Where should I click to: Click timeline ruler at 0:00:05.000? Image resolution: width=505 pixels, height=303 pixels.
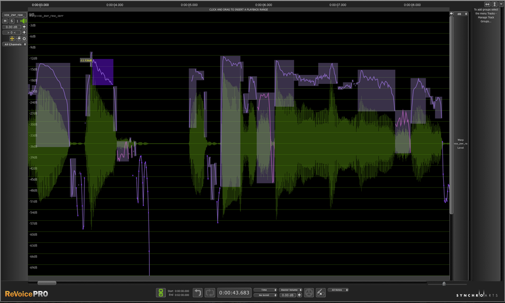(189, 5)
